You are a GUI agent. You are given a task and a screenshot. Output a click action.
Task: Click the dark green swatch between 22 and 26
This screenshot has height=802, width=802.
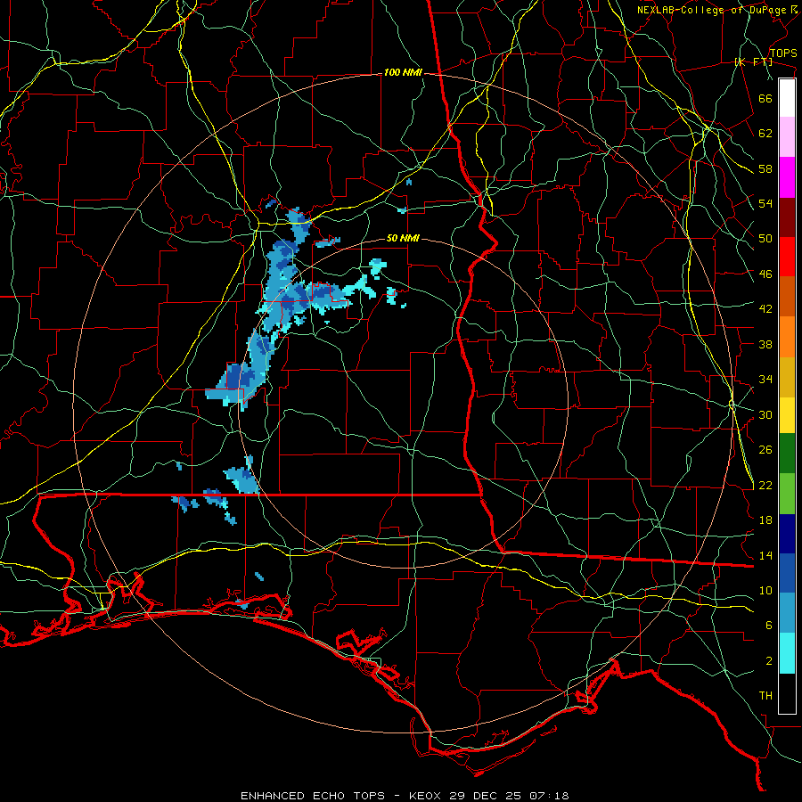[787, 454]
